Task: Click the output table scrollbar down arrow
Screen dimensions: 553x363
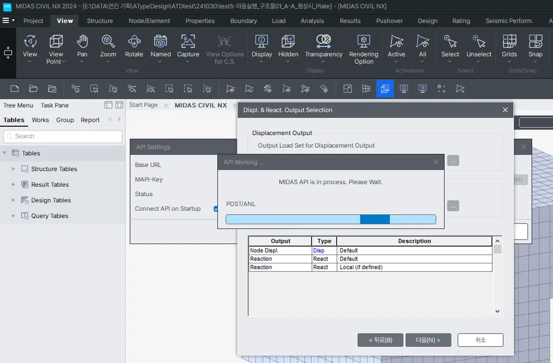Action: point(497,311)
